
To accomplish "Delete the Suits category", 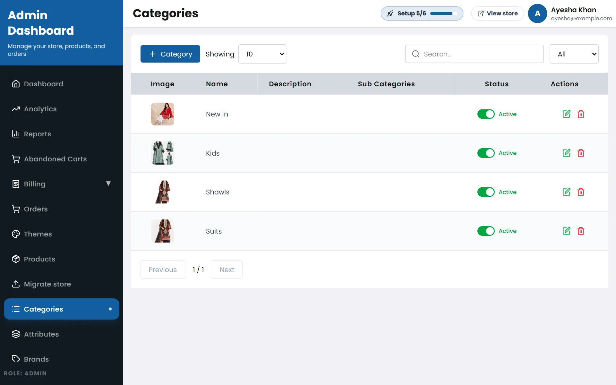I will click(x=581, y=231).
